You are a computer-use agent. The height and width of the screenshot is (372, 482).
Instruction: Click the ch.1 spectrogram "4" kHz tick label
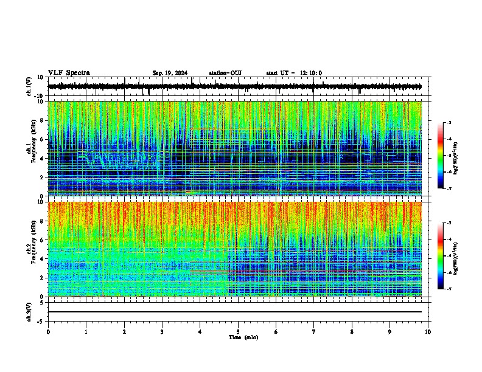43,159
